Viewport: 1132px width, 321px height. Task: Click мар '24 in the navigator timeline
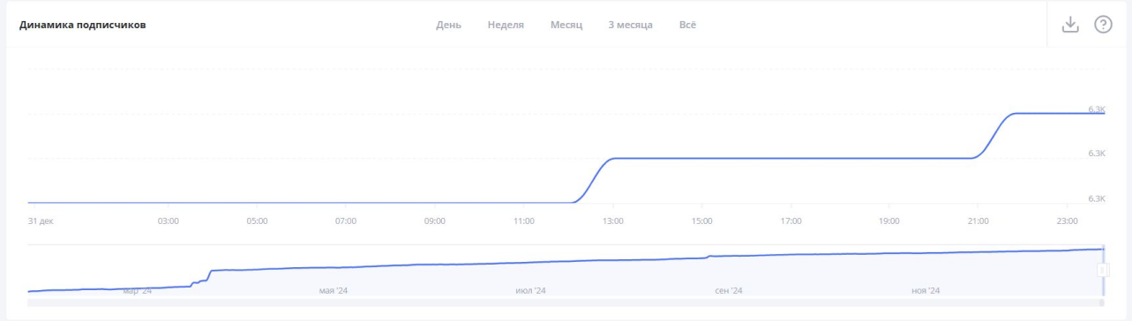point(137,291)
